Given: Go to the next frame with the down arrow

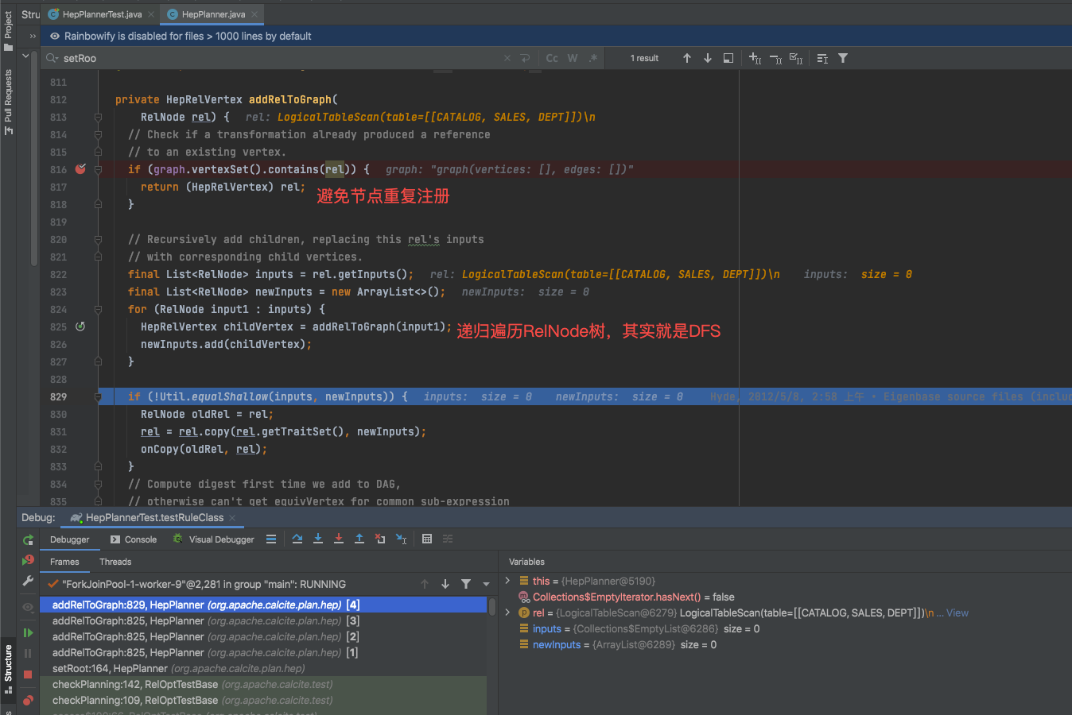Looking at the screenshot, I should coord(445,584).
